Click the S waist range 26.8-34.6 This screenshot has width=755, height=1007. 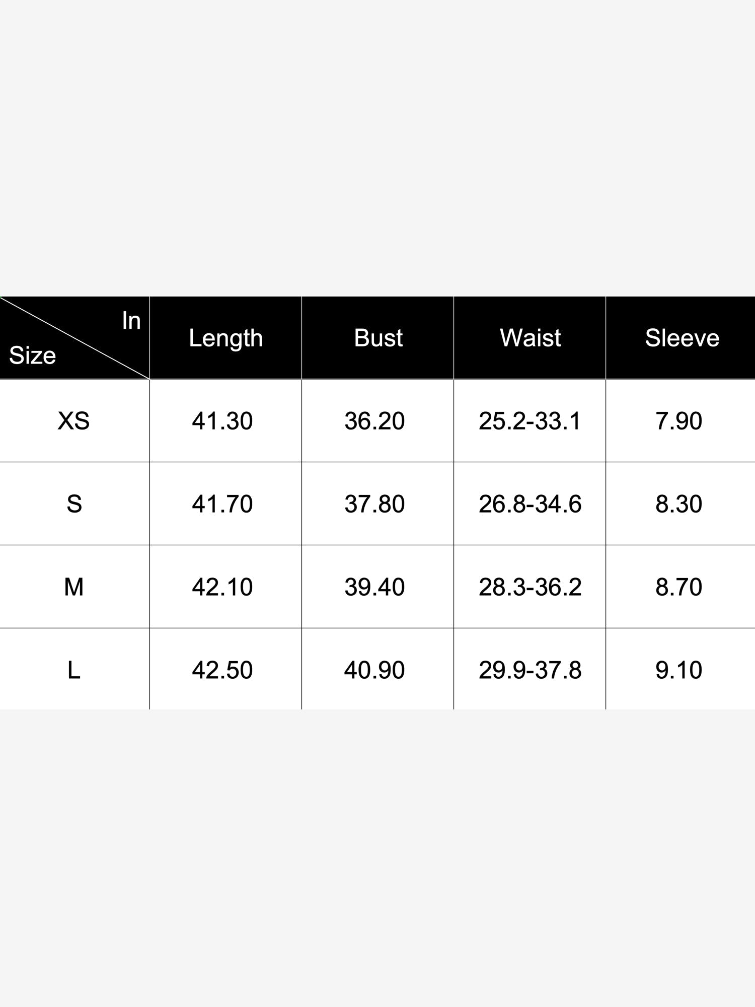[x=530, y=504]
